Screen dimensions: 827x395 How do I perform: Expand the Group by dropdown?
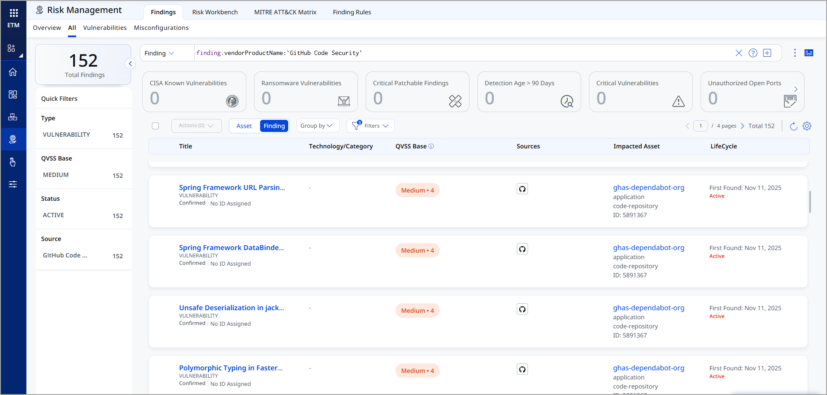(x=317, y=126)
